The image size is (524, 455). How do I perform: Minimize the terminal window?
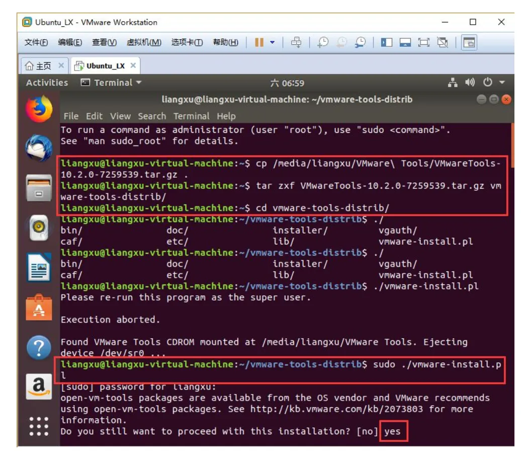tap(481, 99)
